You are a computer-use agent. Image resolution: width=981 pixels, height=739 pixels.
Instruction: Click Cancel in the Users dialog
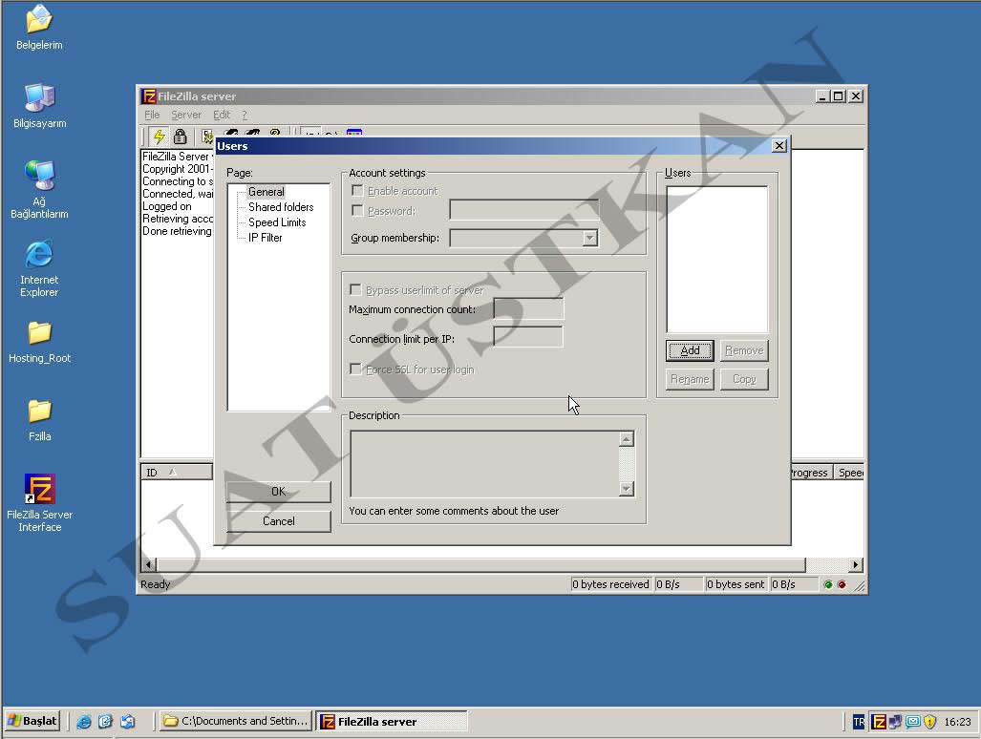[x=278, y=521]
